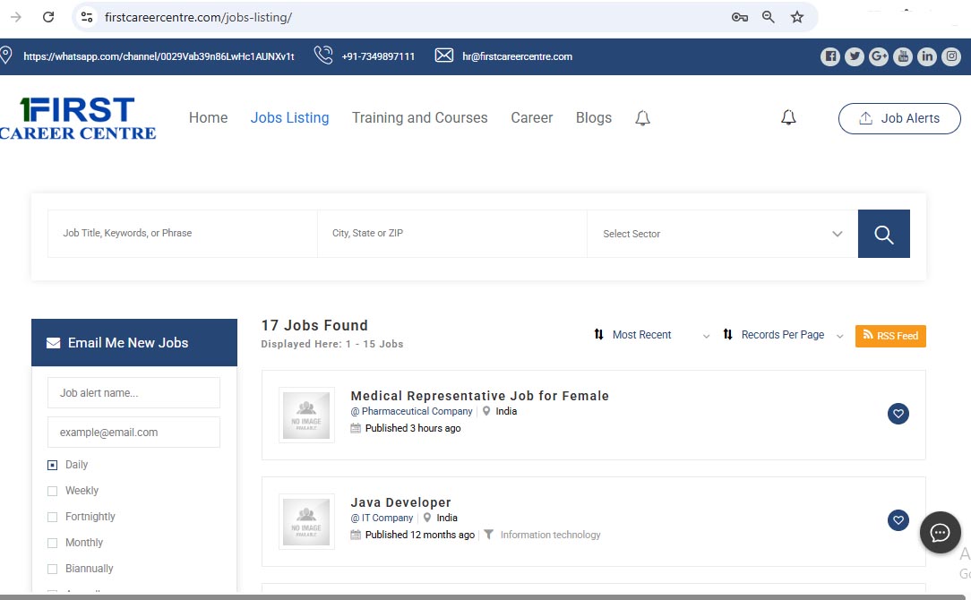971x600 pixels.
Task: Open the Twitter social icon
Action: (855, 56)
